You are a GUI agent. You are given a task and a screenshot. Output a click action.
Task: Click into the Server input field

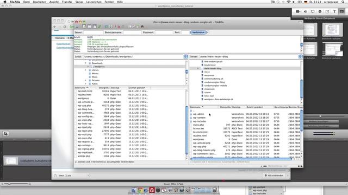point(93,32)
